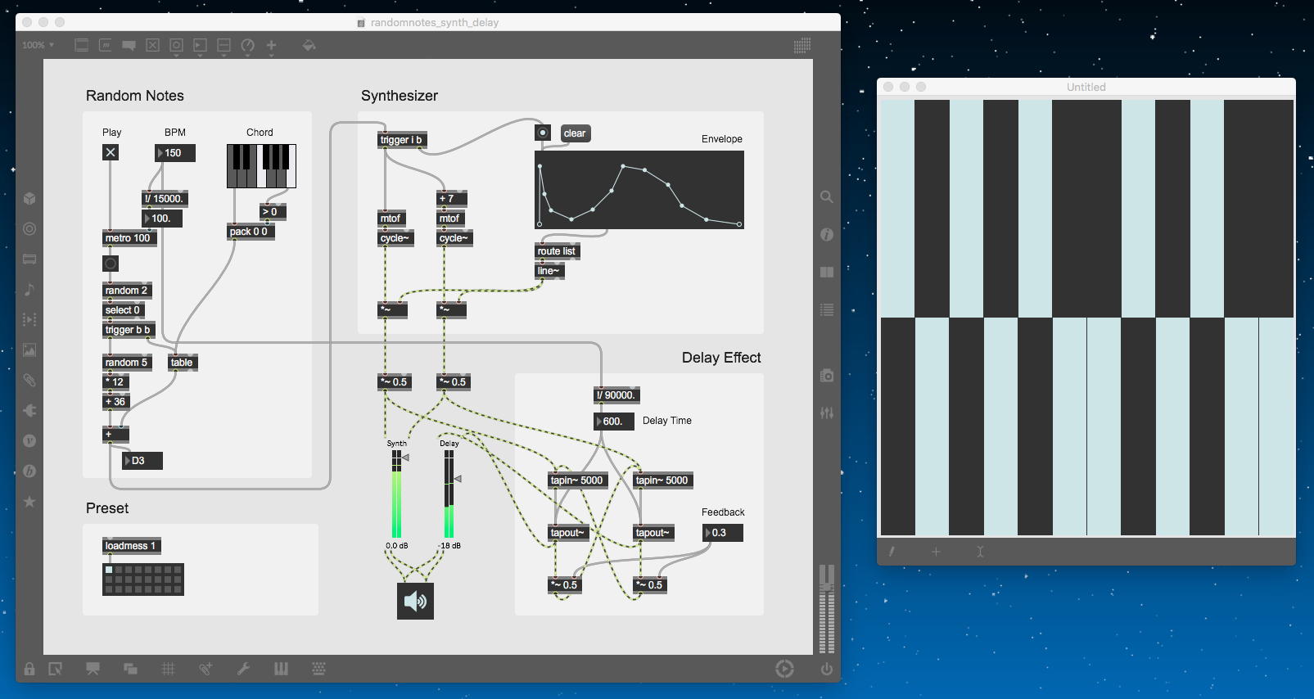This screenshot has height=699, width=1314.
Task: Click the Feedback number box 0.3
Action: [x=723, y=533]
